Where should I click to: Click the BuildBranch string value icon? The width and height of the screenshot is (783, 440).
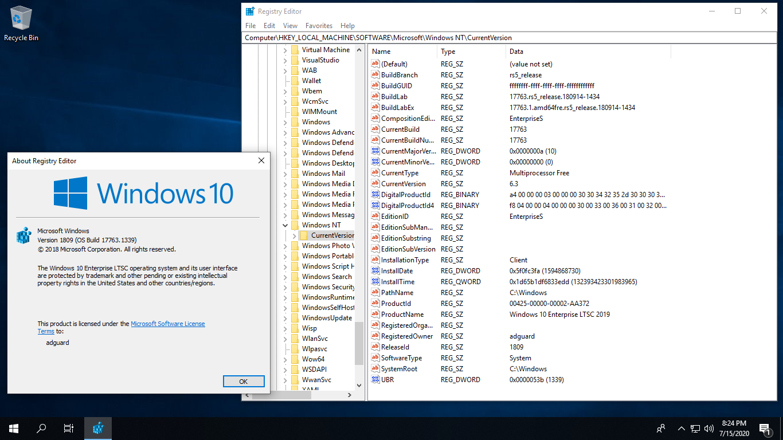[375, 75]
